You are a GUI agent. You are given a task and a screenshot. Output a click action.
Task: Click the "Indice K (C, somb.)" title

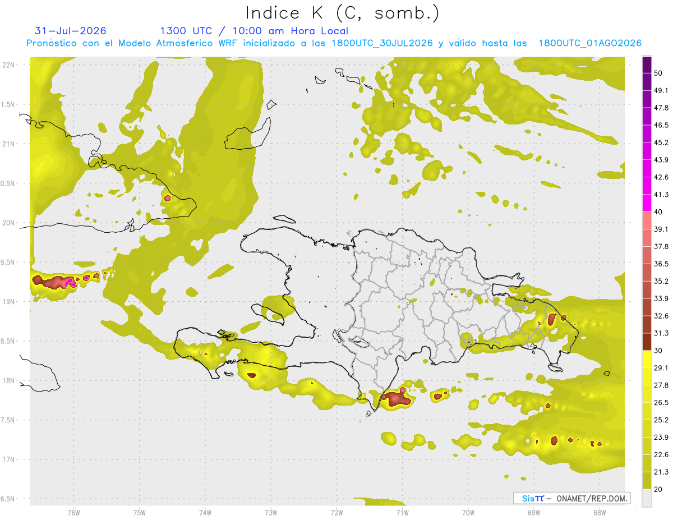click(343, 13)
